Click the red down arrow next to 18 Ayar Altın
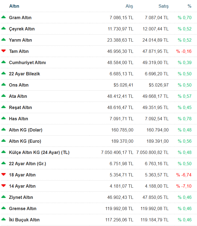This screenshot has height=226, width=197. coord(4,174)
